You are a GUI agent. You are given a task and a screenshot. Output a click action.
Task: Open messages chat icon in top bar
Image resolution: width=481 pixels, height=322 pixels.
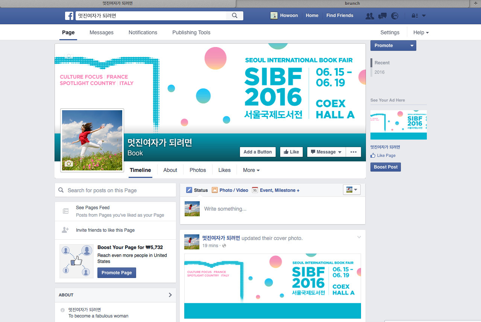click(382, 16)
